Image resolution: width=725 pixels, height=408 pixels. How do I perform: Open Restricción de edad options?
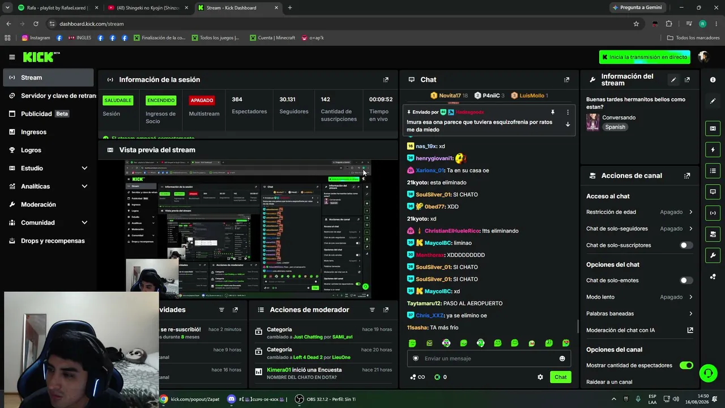click(639, 212)
